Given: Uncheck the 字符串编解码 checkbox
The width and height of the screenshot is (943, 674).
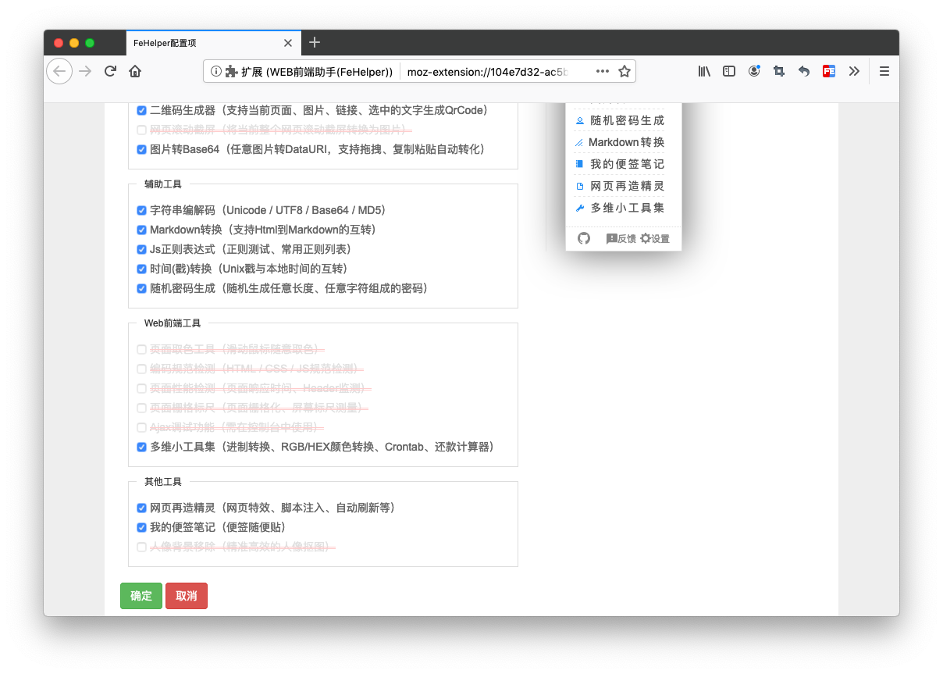Looking at the screenshot, I should (x=141, y=211).
